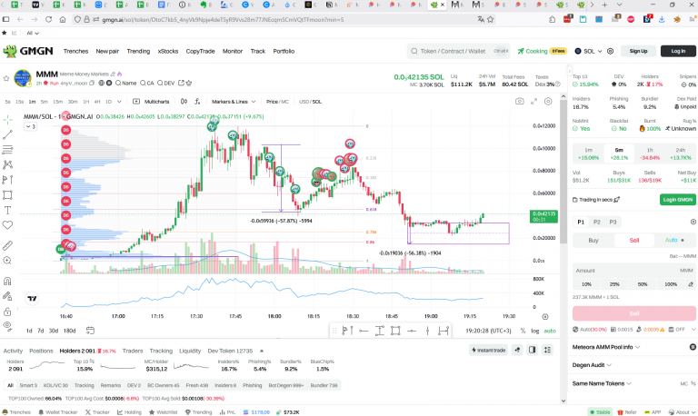Expand Meteora AMM Pool info section
This screenshot has height=416, width=698.
pos(606,347)
